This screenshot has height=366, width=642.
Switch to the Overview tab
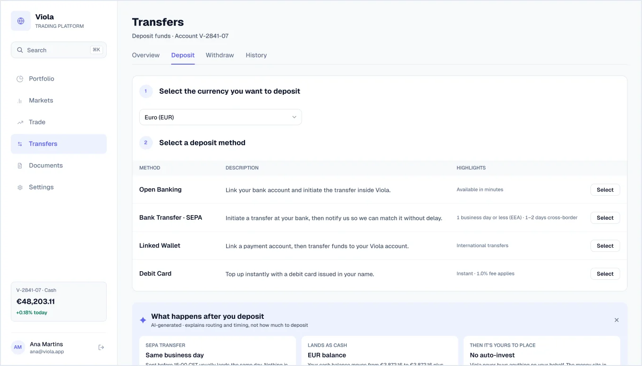pyautogui.click(x=146, y=55)
